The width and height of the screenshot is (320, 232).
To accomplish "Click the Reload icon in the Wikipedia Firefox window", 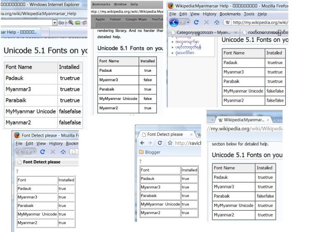I will 196,22.
